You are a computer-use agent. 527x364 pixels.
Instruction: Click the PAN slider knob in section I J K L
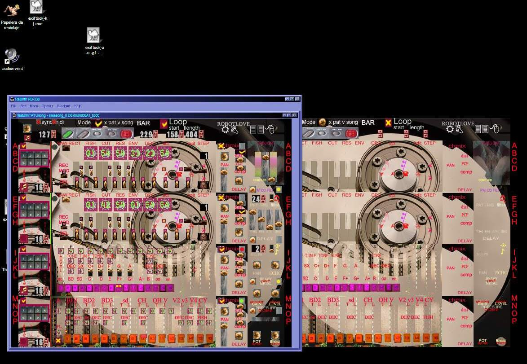click(x=224, y=273)
